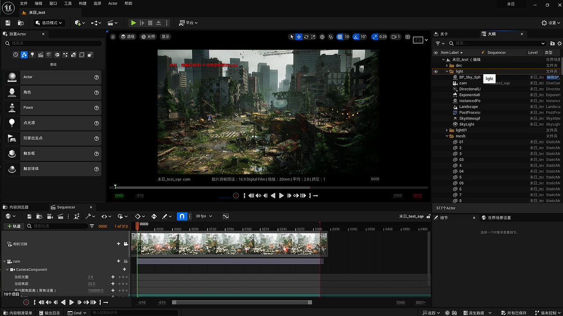Click the Eject button in the main toolbar
This screenshot has height=316, width=563.
pyautogui.click(x=158, y=23)
